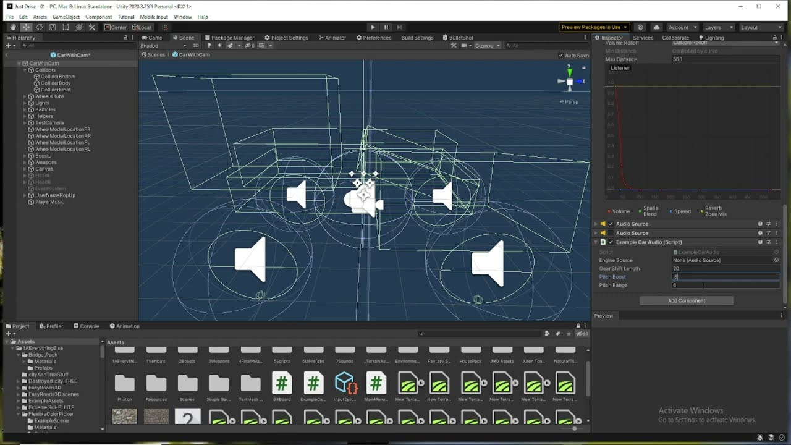Toggle 2D scene view mode
791x445 pixels.
point(197,45)
